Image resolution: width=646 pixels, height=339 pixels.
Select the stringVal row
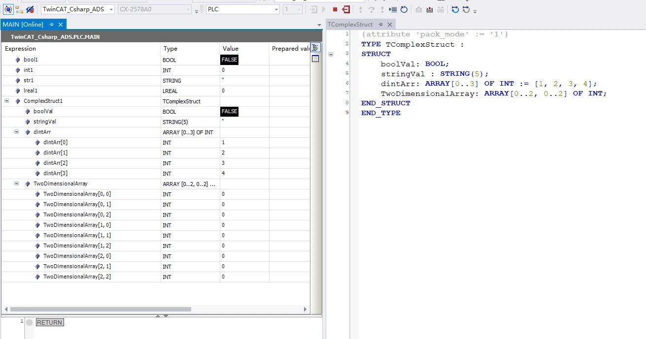tap(156, 122)
